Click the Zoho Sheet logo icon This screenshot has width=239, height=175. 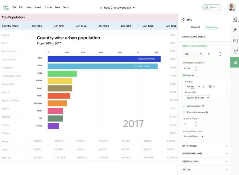pyautogui.click(x=6, y=7)
